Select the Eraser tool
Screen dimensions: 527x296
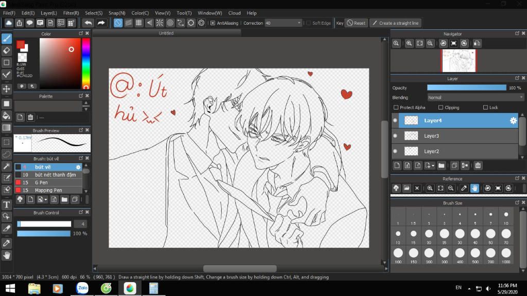pyautogui.click(x=6, y=51)
